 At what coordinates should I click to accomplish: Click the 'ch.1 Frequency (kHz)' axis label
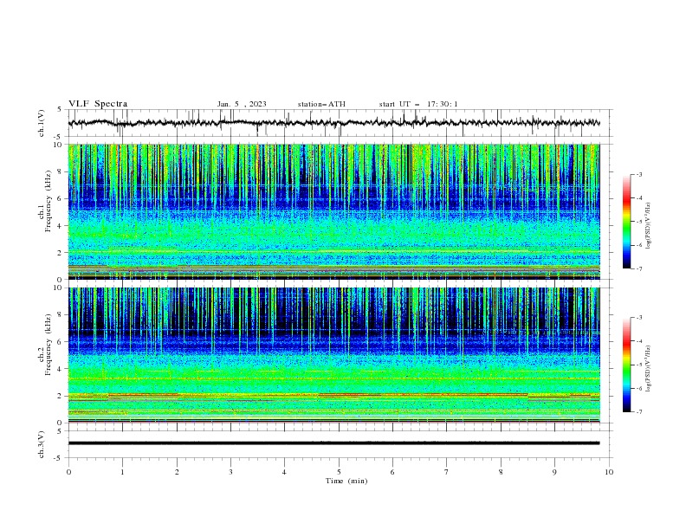click(45, 200)
